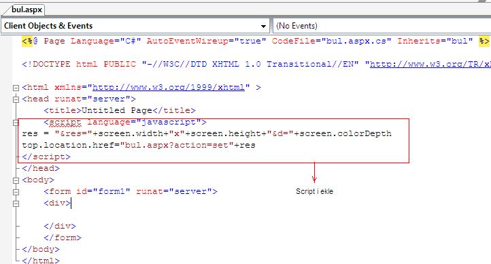Collapse the form id="form1" outline node

pyautogui.click(x=16, y=193)
